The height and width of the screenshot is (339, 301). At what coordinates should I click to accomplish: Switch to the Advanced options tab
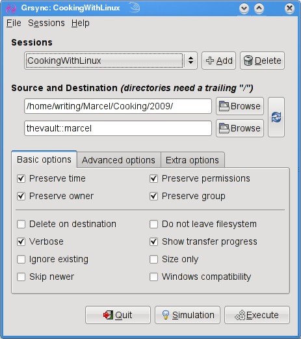coord(118,160)
